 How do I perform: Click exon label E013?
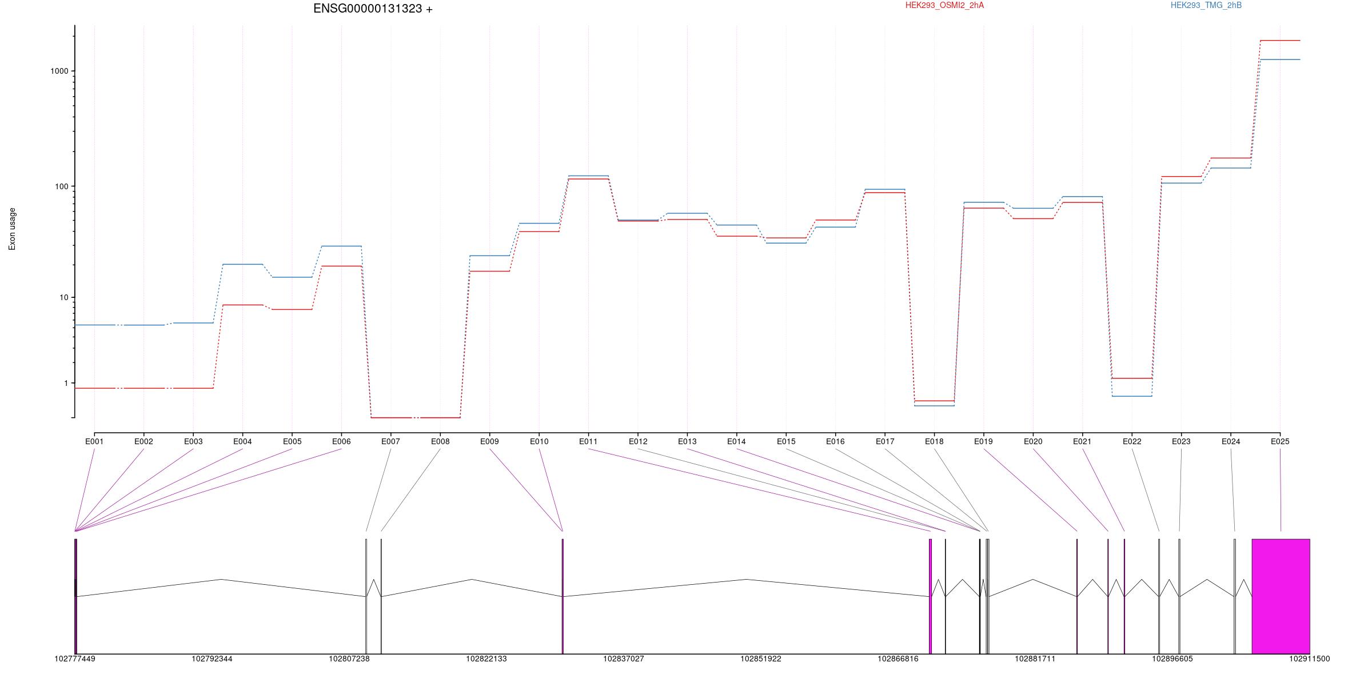687,441
